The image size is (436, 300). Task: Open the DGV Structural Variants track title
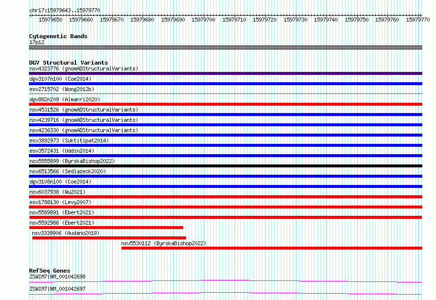pos(69,63)
